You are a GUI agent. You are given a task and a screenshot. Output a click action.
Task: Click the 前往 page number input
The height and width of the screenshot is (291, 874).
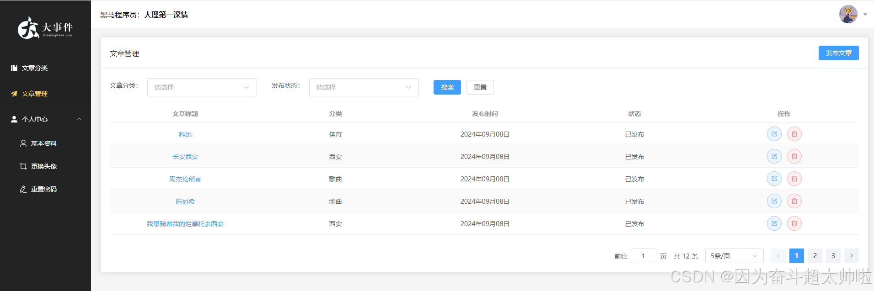pyautogui.click(x=643, y=256)
